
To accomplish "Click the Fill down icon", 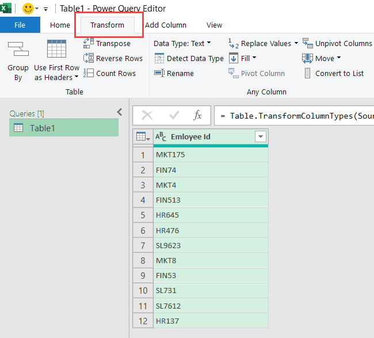I will coord(234,58).
